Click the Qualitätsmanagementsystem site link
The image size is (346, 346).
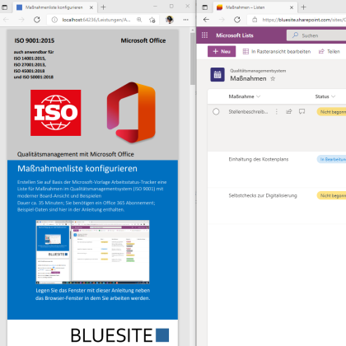tap(258, 71)
